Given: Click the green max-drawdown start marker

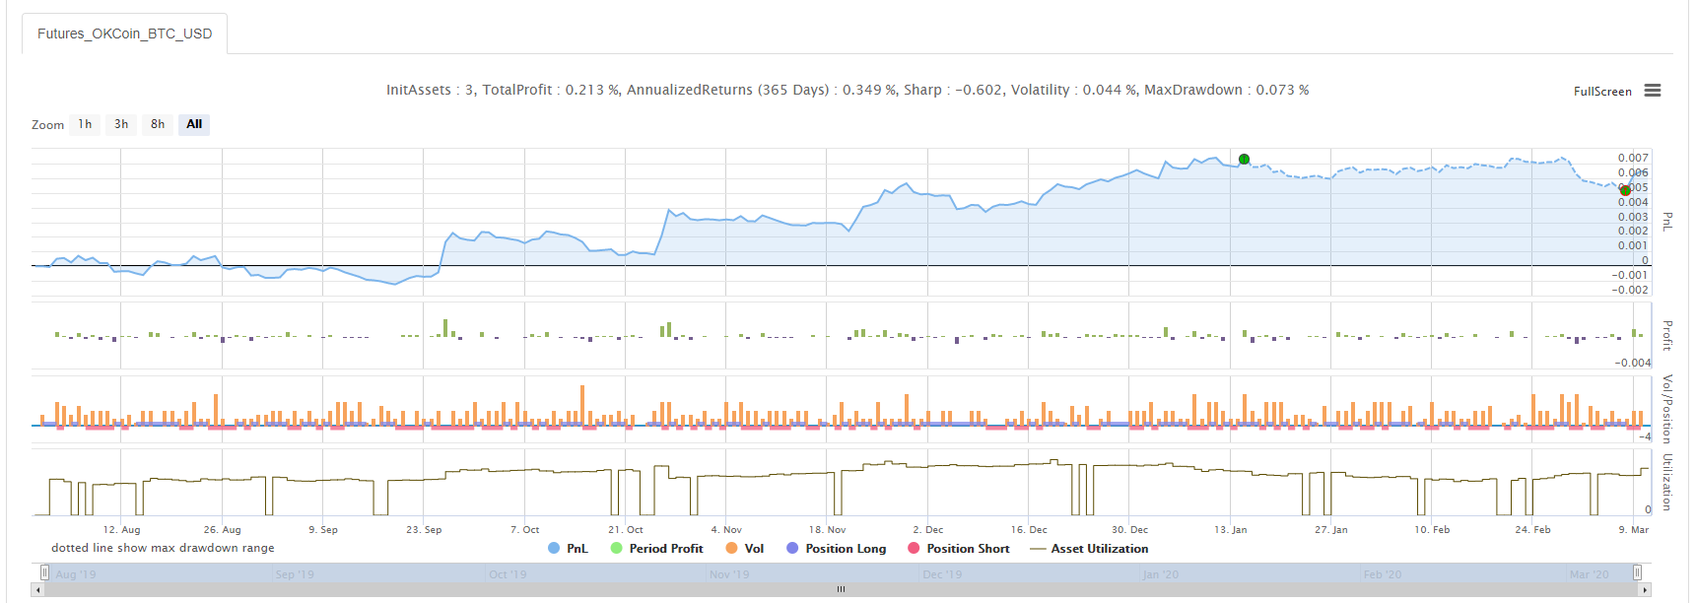Looking at the screenshot, I should click(1244, 159).
